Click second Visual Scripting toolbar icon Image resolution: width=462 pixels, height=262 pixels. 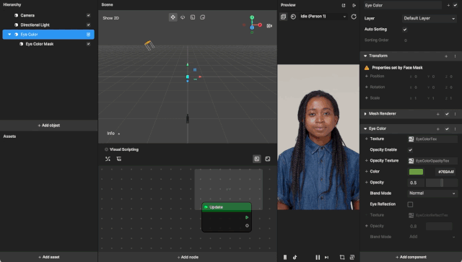(x=118, y=159)
